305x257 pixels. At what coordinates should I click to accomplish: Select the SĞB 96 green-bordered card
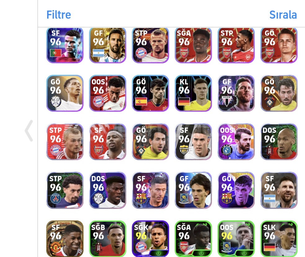(108, 238)
